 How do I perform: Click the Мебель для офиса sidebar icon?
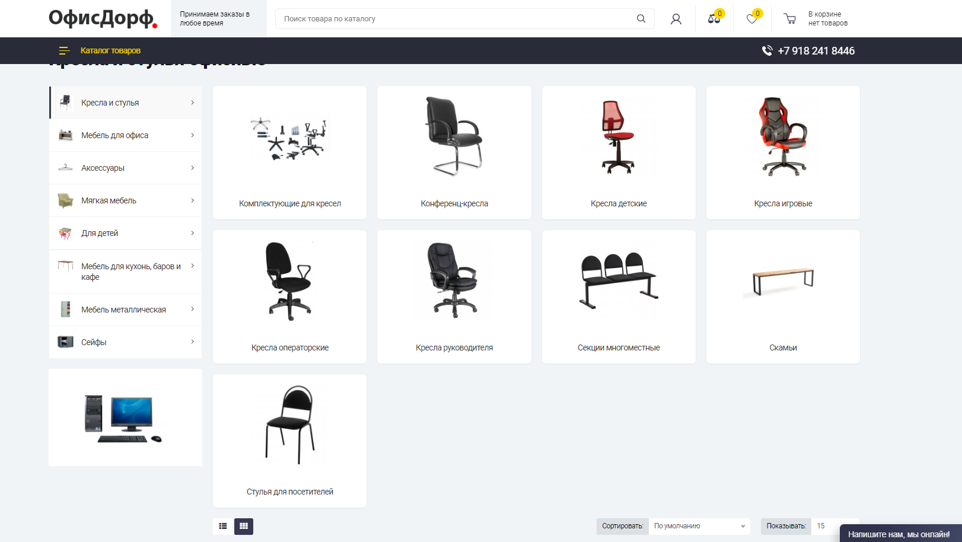tap(65, 135)
